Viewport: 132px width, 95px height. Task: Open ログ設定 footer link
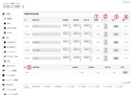coord(119,86)
